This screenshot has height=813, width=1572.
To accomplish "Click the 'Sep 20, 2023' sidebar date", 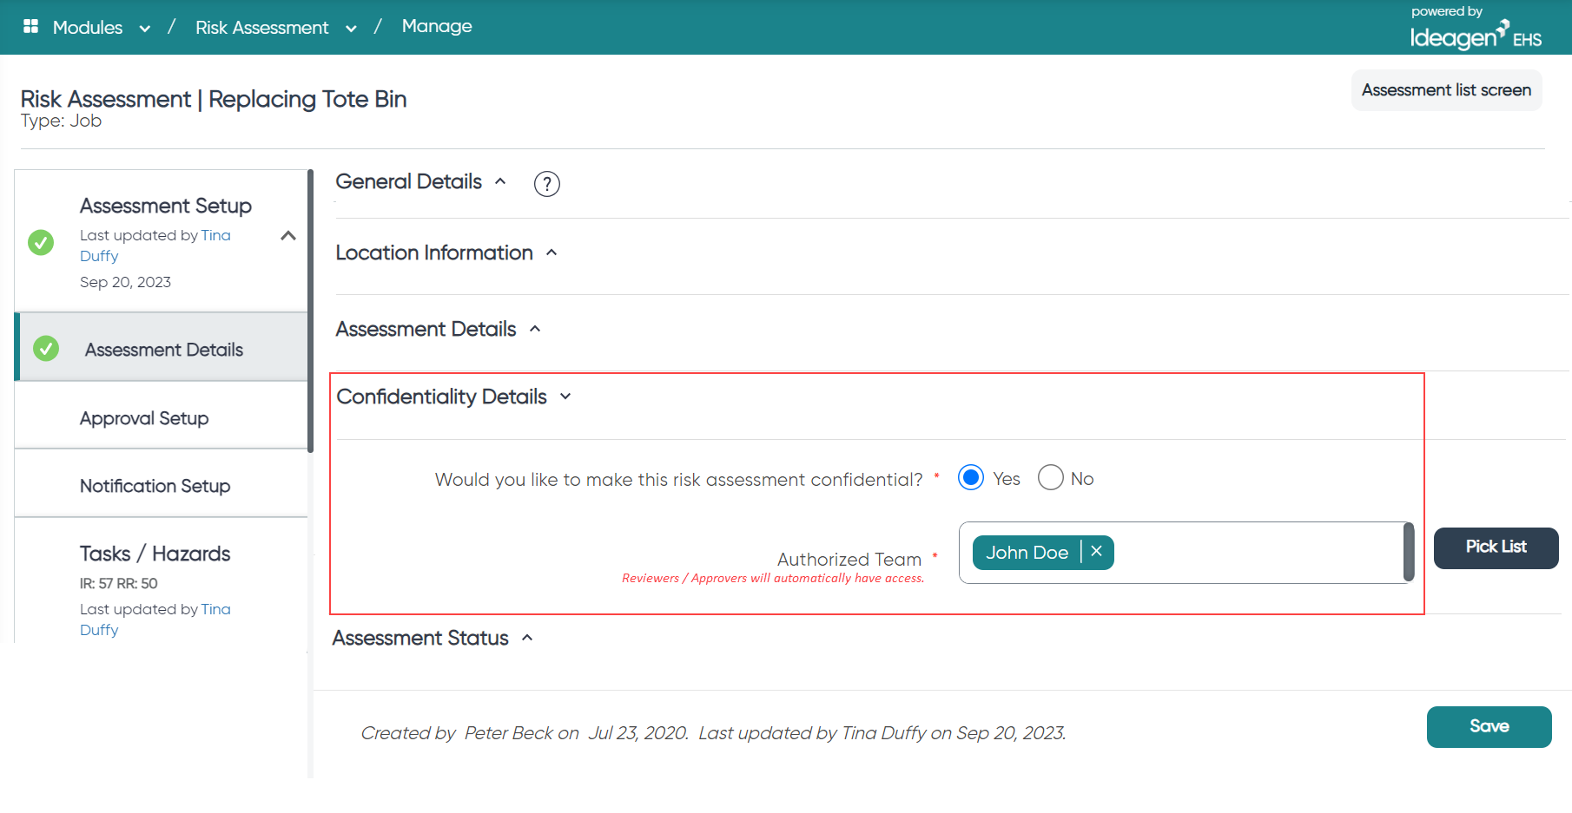I will pos(125,282).
